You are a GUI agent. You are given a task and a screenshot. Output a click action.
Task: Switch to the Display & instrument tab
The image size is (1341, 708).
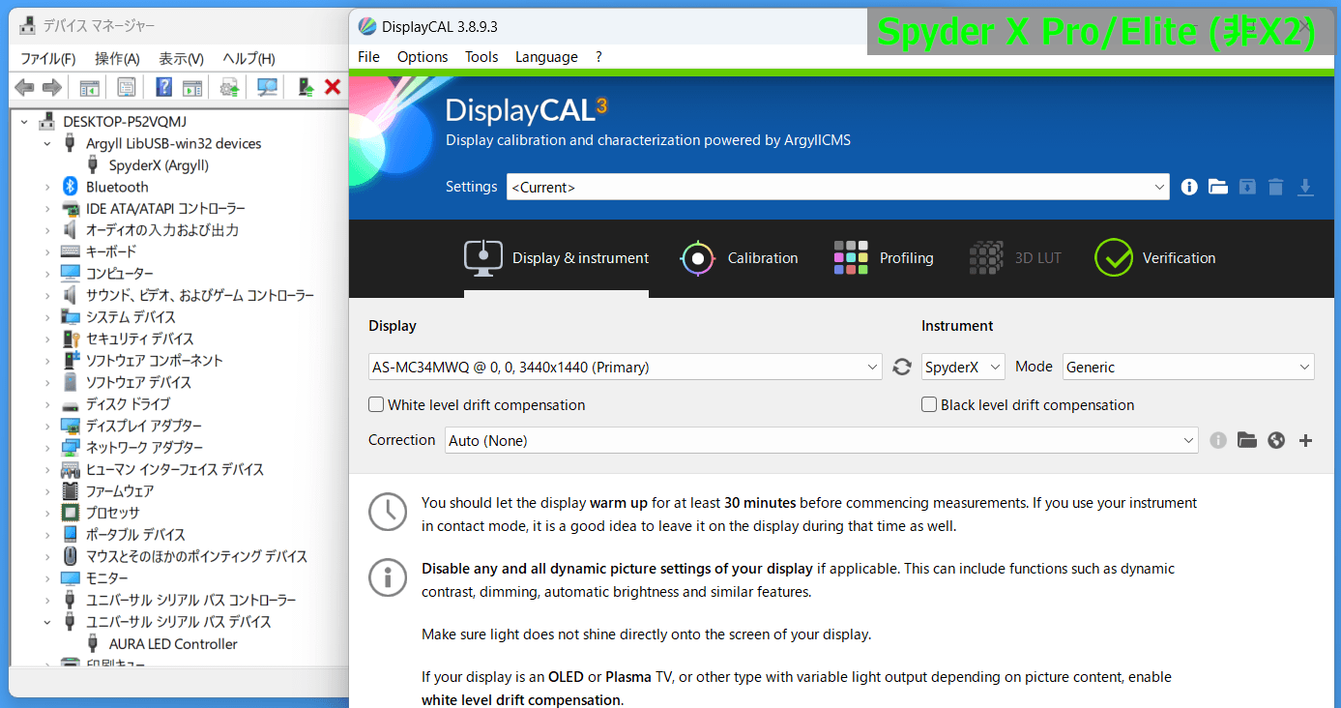coord(557,258)
